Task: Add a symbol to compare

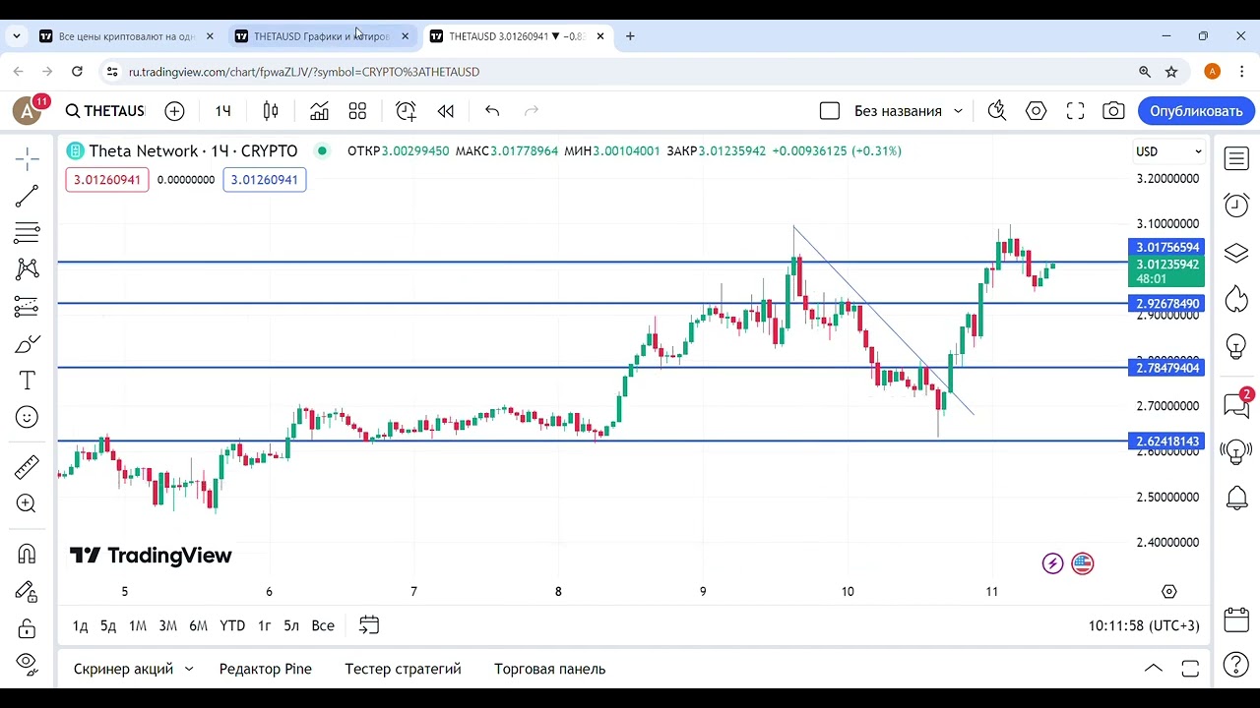Action: 174,111
